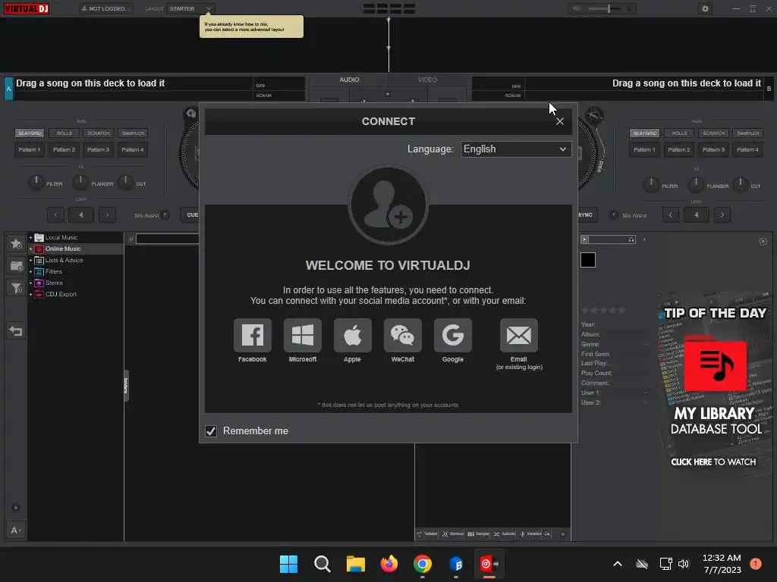Expand the CDJ Export folder
Screen dimensions: 777x582
click(x=30, y=295)
